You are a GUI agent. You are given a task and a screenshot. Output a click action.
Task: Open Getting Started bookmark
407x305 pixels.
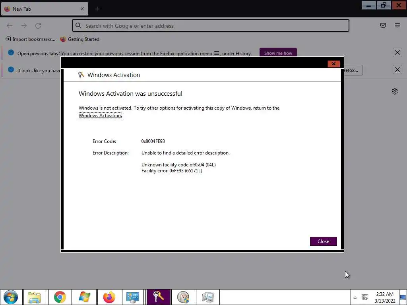[79, 39]
